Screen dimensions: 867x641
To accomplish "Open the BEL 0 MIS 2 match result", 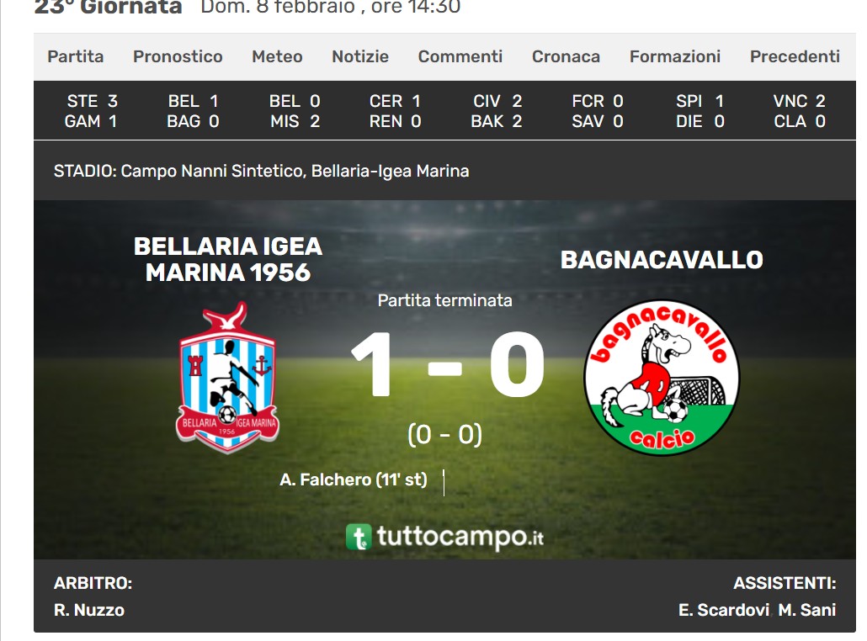I will (x=294, y=111).
